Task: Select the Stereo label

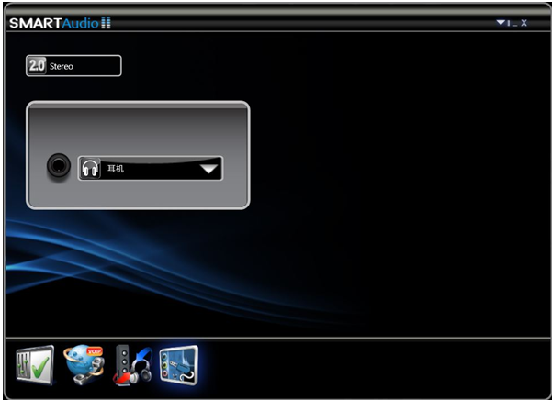Action: tap(62, 66)
